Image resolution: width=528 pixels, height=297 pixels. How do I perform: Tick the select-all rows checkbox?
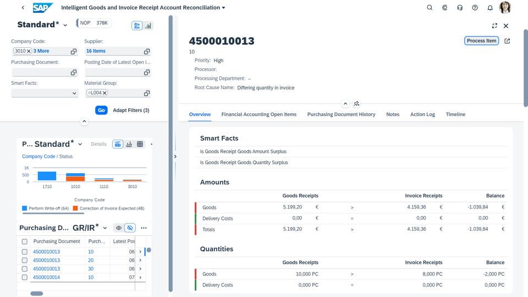(x=25, y=241)
